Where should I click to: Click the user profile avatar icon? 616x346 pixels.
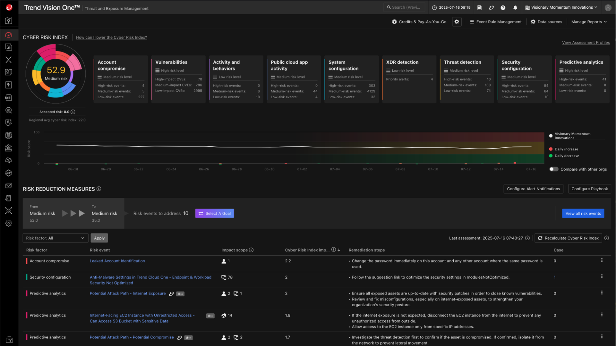(x=608, y=8)
